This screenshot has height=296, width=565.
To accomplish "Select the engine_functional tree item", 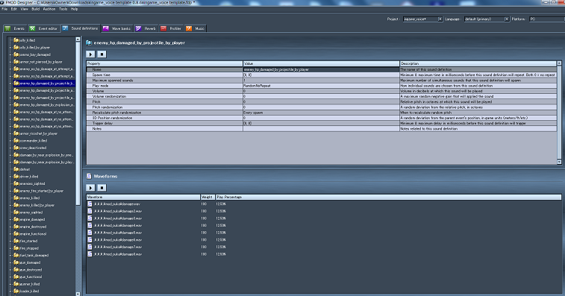I will click(33, 233).
